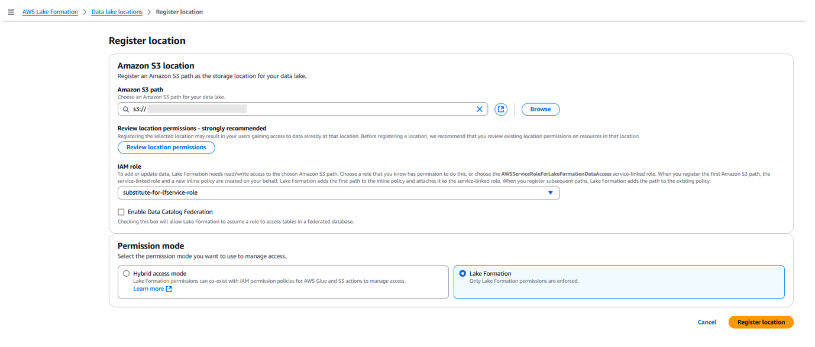Enable Data Catalog Federation checkbox
The width and height of the screenshot is (815, 347).
pos(121,212)
